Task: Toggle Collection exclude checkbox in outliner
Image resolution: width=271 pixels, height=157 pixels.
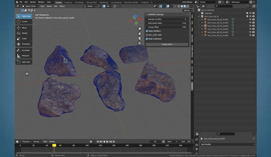Action: (x=247, y=13)
